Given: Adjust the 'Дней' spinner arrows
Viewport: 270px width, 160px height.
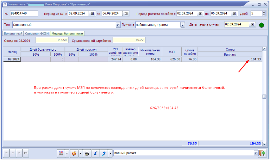Looking at the screenshot, I should coord(264,14).
